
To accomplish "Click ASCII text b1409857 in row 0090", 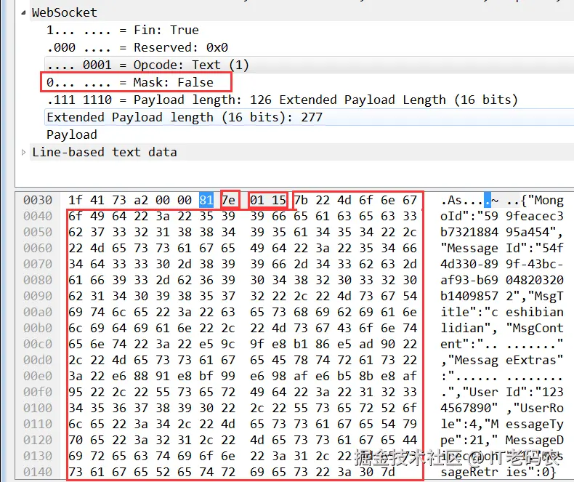I will point(469,296).
